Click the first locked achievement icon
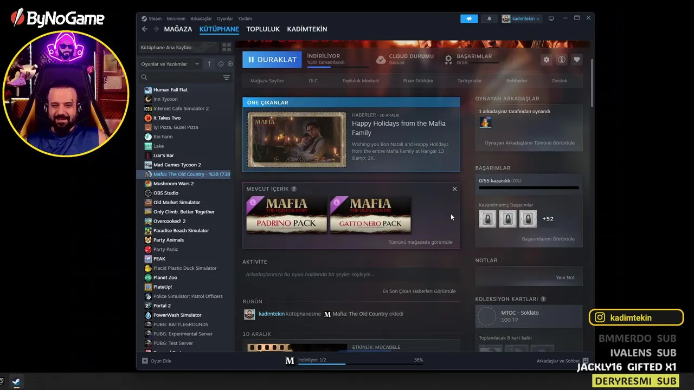The width and height of the screenshot is (694, 390). (487, 219)
